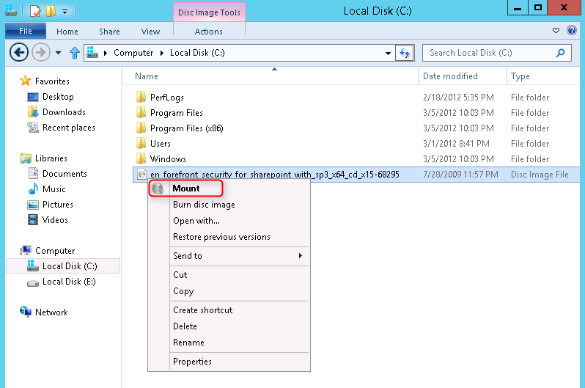Expand the breadcrumb arrow before Computer

click(106, 53)
